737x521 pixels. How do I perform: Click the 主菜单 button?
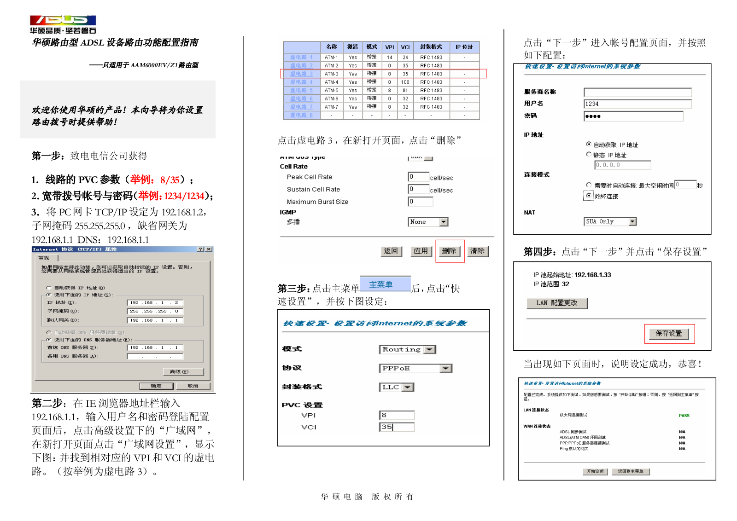pyautogui.click(x=385, y=284)
